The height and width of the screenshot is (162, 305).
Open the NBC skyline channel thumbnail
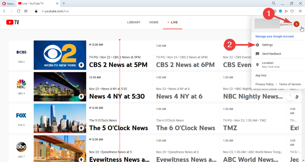[60, 87]
